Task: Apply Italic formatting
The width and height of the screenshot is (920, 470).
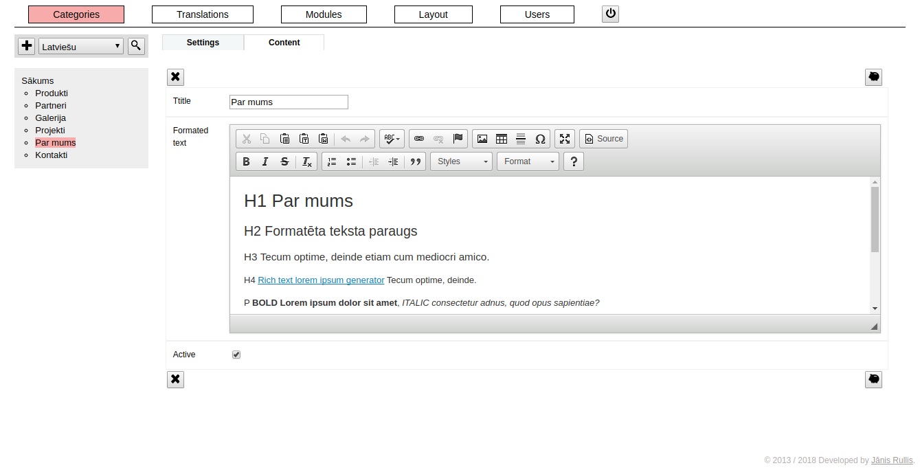Action: point(265,161)
